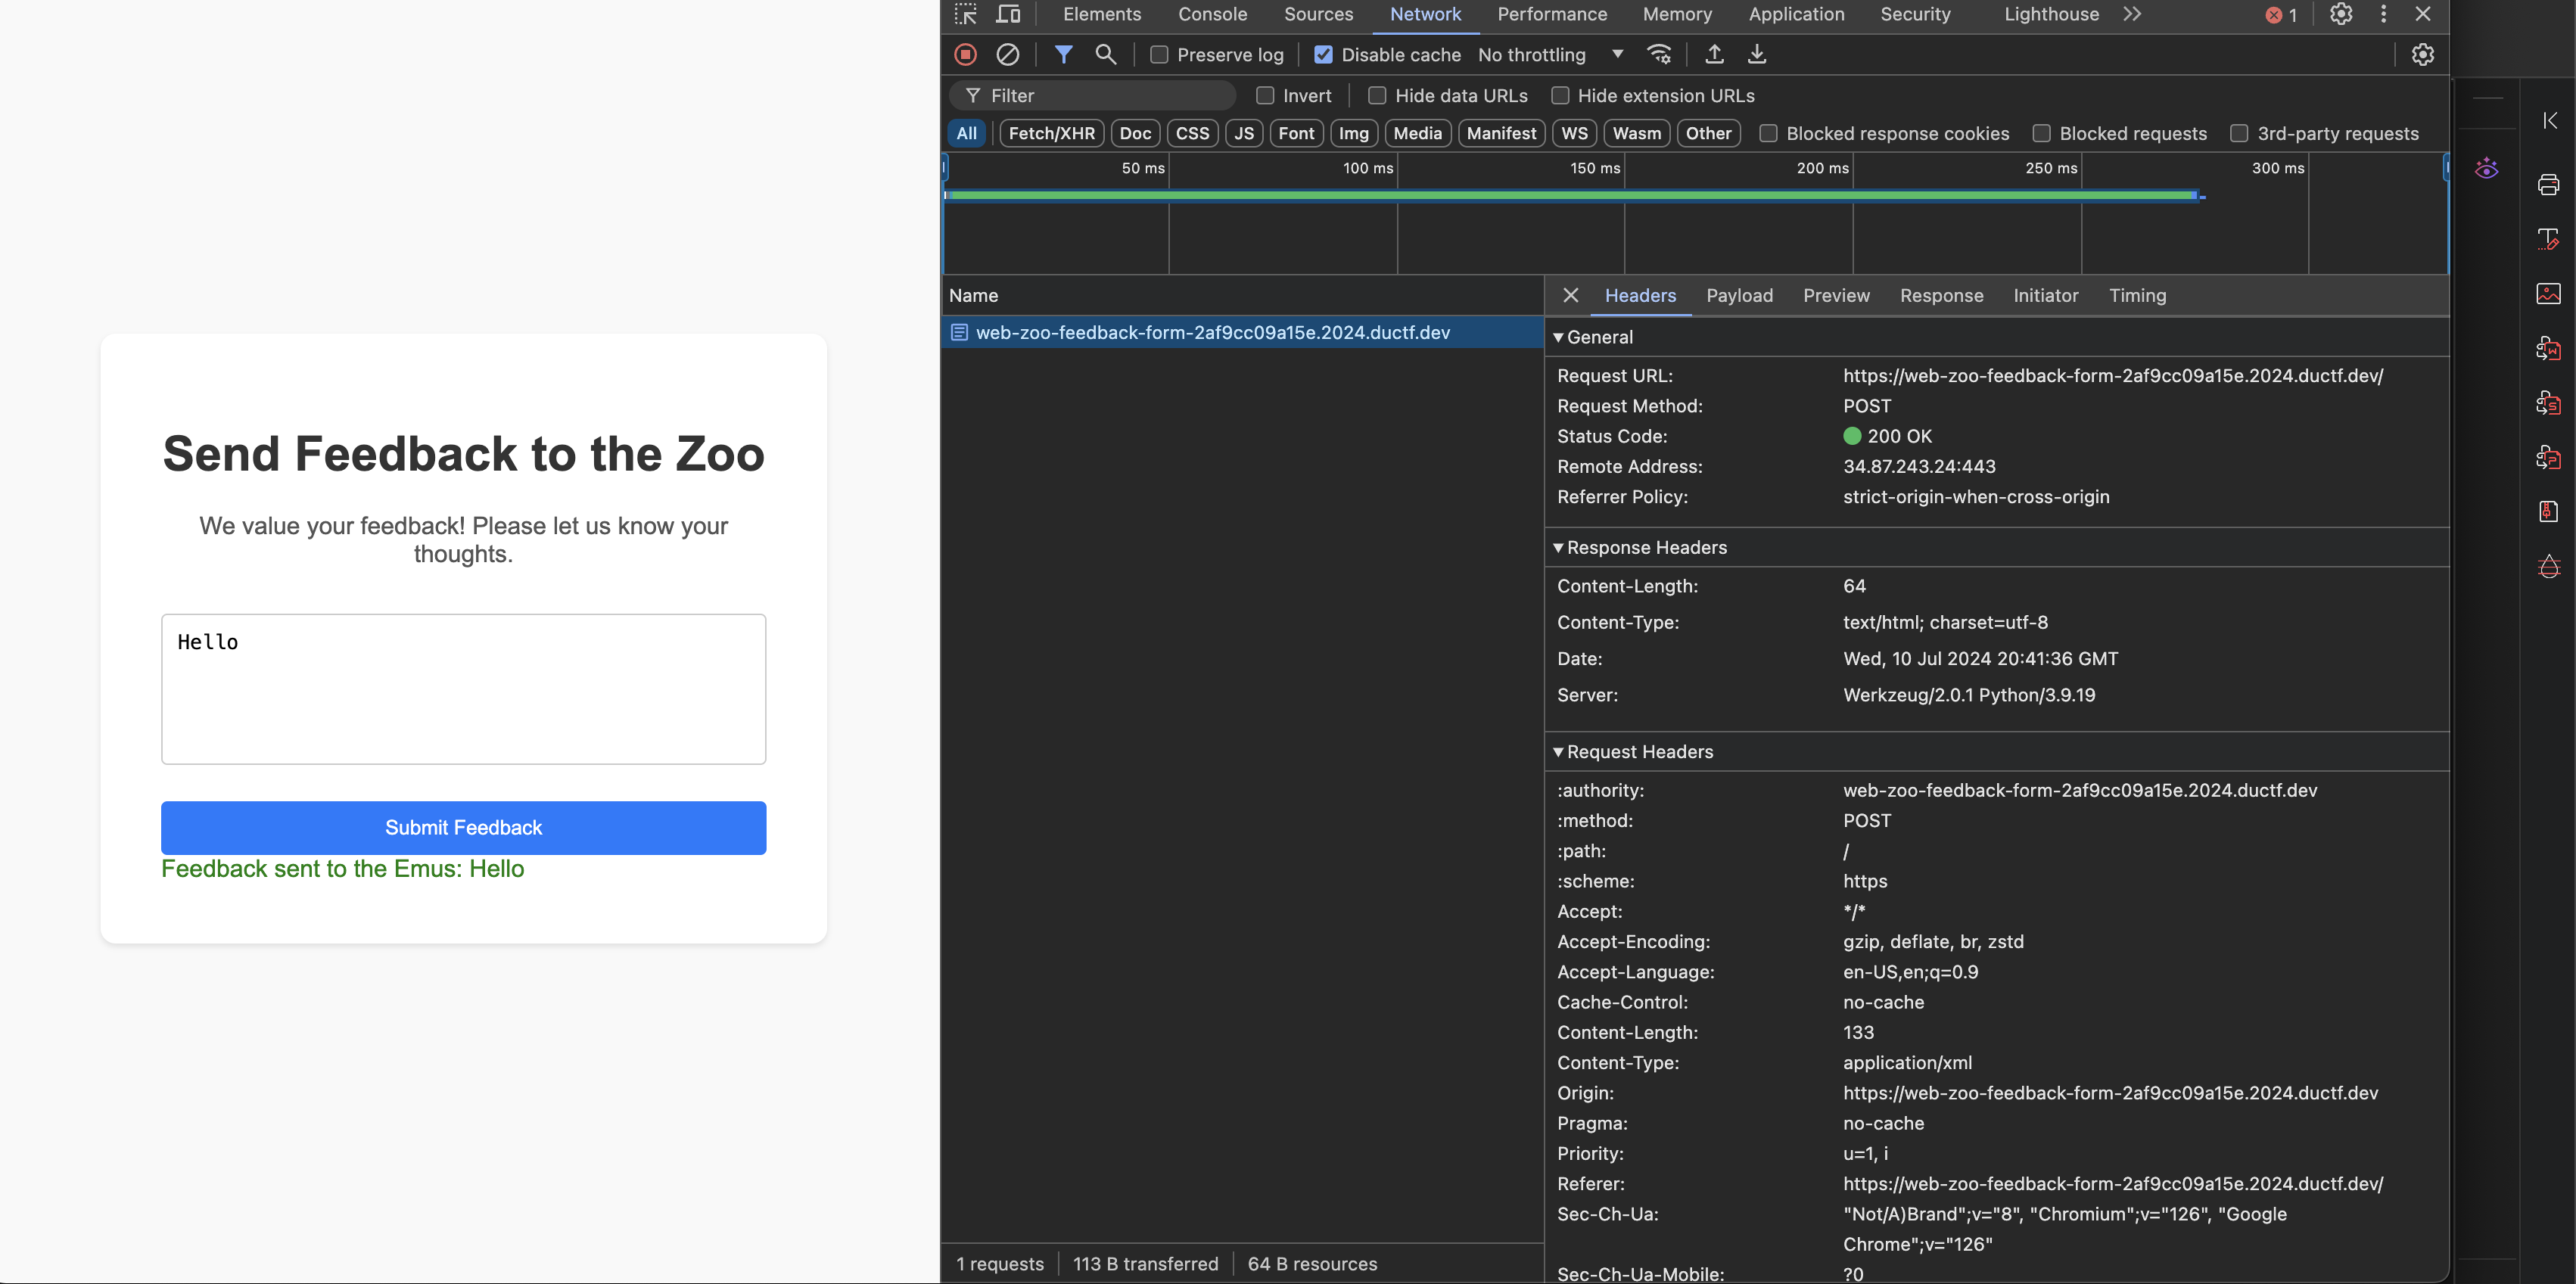Focus the feedback textarea containing Hello
Screen dimensions: 2576x1284
pos(463,689)
